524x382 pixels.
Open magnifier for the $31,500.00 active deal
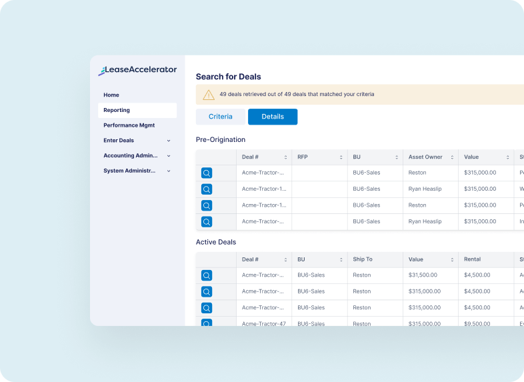coord(207,275)
